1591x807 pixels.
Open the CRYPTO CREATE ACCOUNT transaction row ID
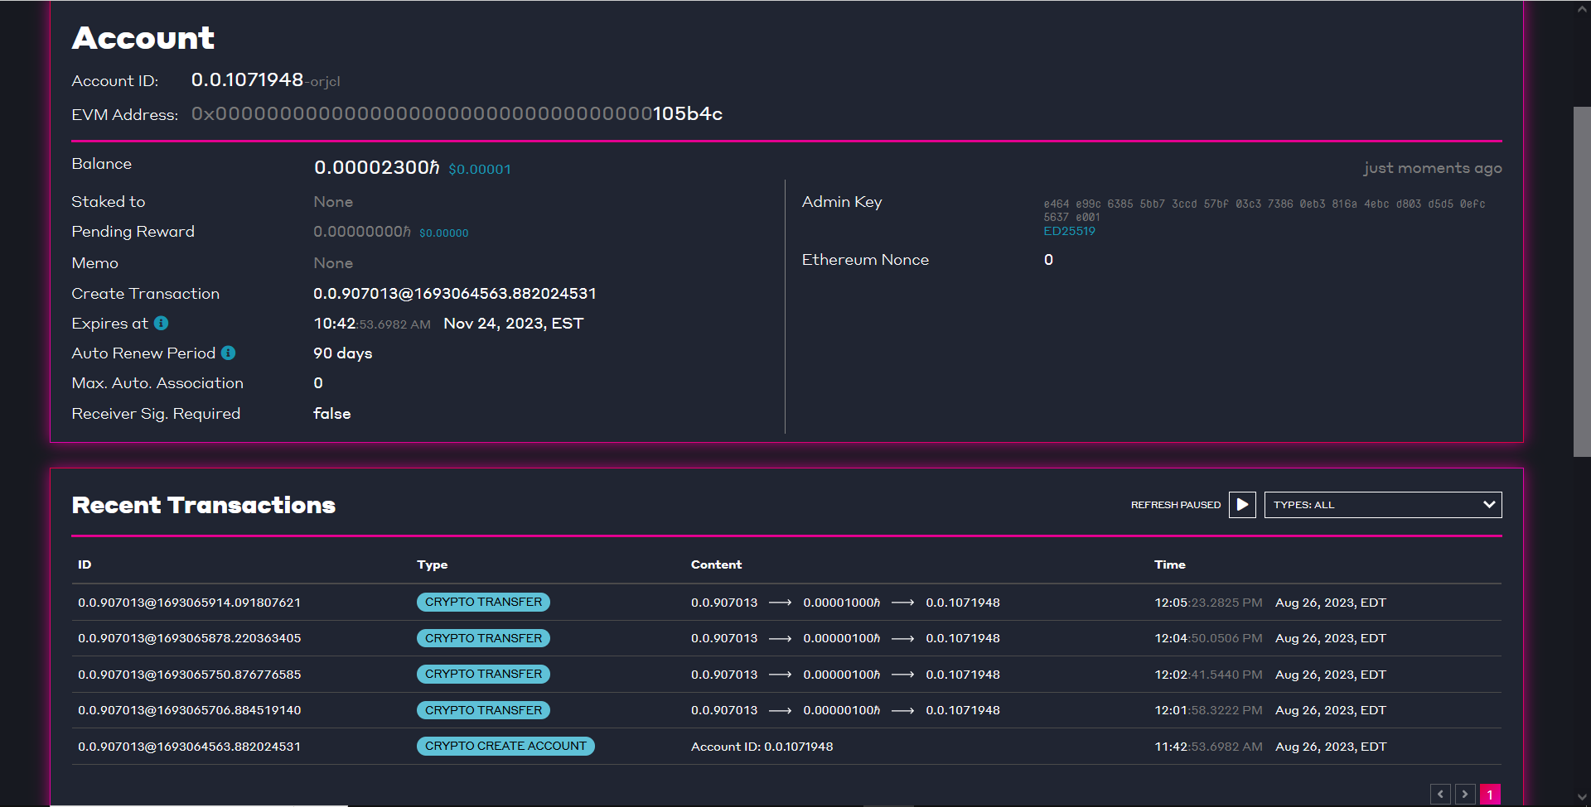tap(189, 747)
